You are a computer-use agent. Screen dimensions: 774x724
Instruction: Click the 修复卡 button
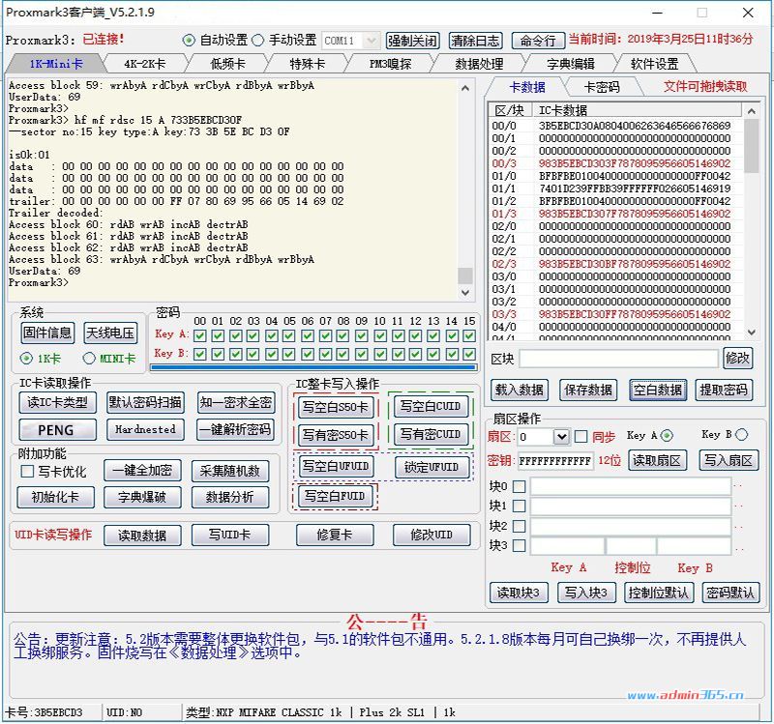click(x=335, y=536)
